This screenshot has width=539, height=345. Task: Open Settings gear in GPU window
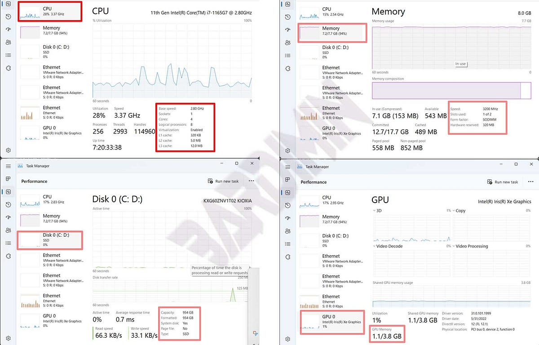287,338
